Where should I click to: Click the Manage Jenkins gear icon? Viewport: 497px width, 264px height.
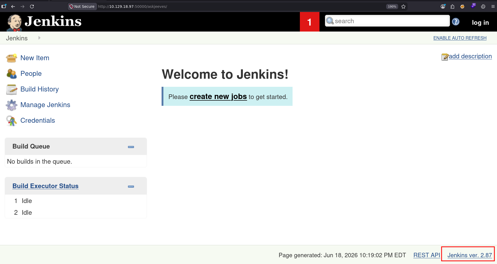[x=12, y=105]
